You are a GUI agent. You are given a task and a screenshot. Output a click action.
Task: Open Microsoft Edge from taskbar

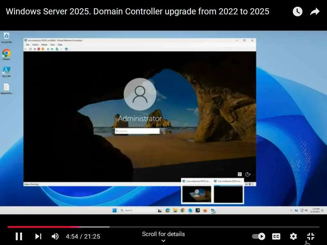coord(167,211)
